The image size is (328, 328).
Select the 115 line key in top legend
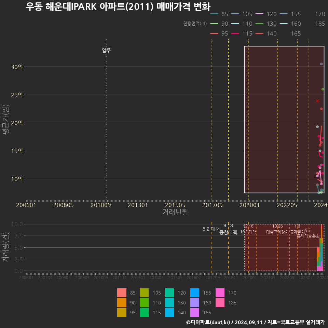click(235, 33)
